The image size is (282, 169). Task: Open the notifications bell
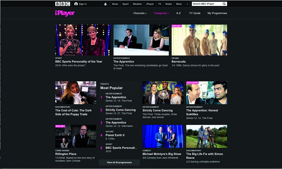tap(105, 4)
